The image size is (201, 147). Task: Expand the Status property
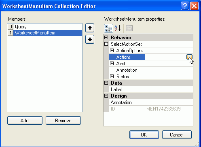point(112,76)
